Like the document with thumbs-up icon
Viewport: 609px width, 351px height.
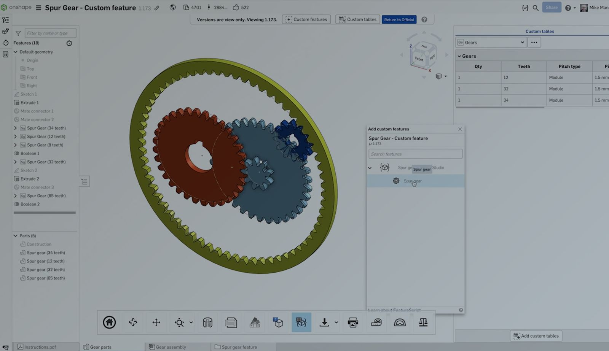[x=236, y=7]
